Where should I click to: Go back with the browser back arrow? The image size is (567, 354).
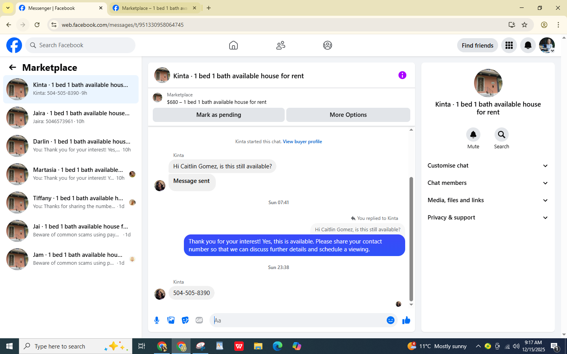[9, 25]
